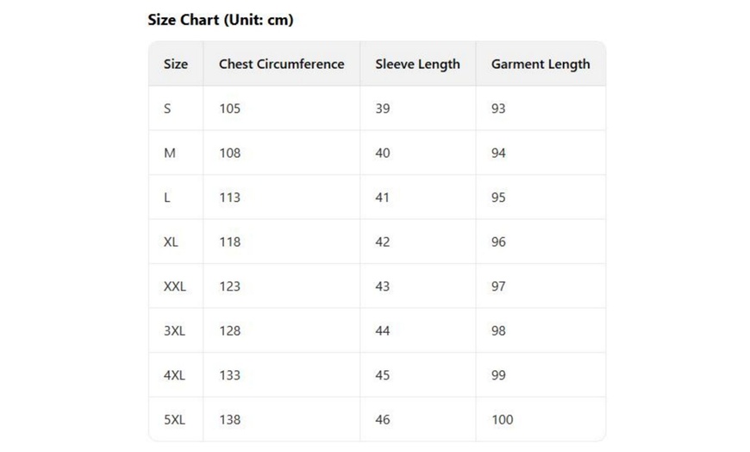Select the 'M' size row label

coord(170,153)
